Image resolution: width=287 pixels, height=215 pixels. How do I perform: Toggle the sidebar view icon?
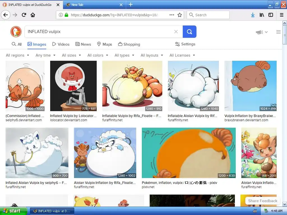(271, 15)
